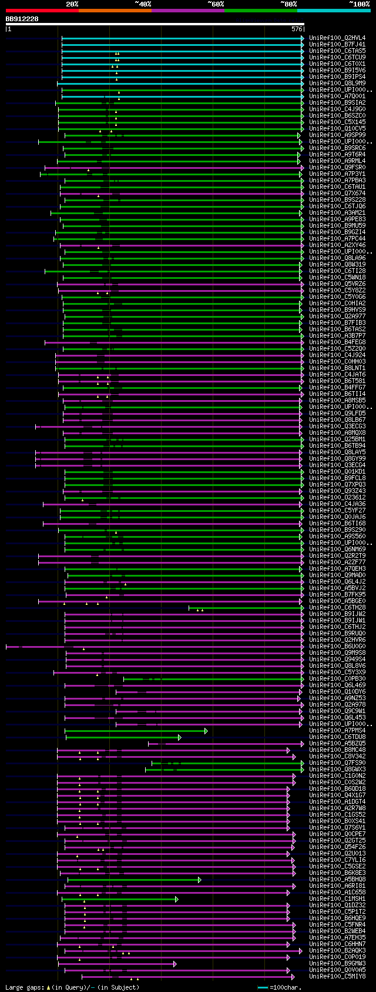Image resolution: width=376 pixels, height=992 pixels.
Task: Select the UniRef100_Q3ECG4 label
Action: click(337, 465)
